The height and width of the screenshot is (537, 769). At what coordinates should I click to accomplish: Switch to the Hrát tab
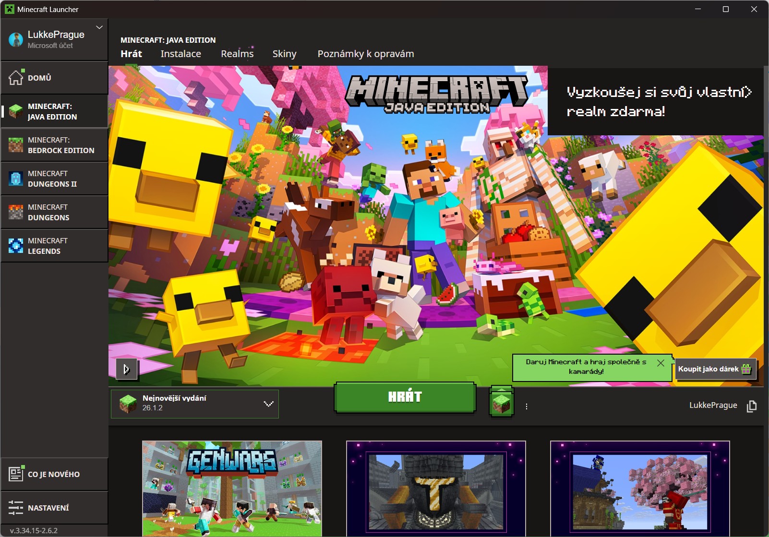131,54
